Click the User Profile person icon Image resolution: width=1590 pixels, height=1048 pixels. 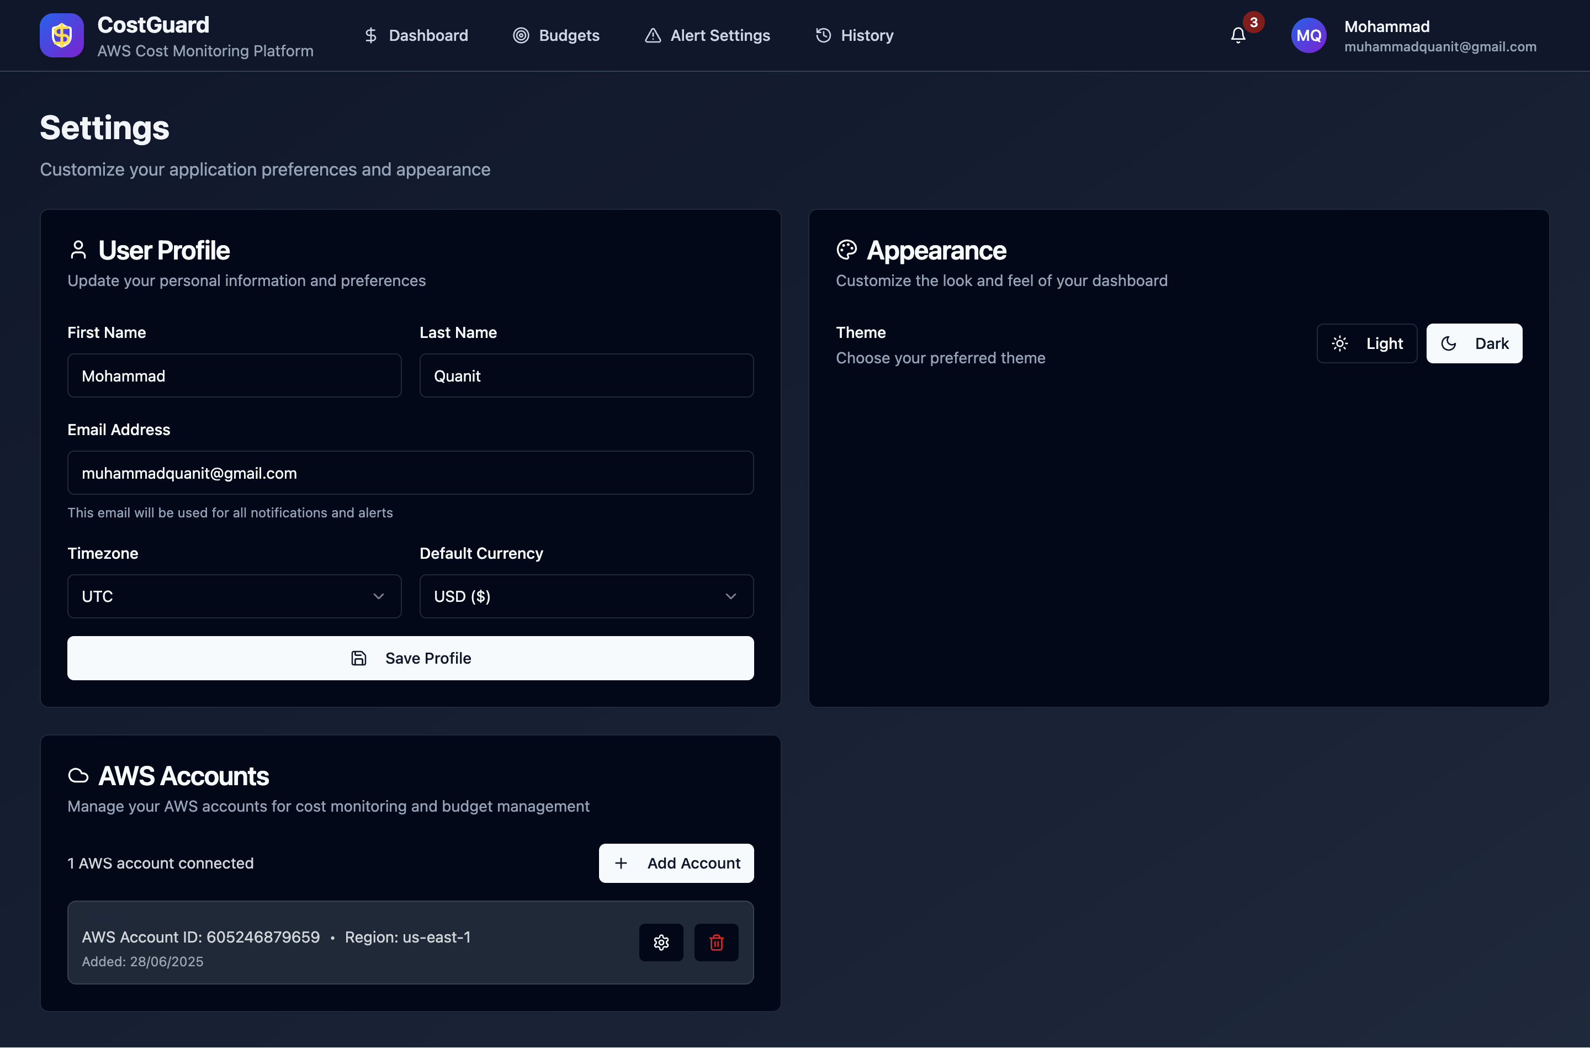point(78,250)
